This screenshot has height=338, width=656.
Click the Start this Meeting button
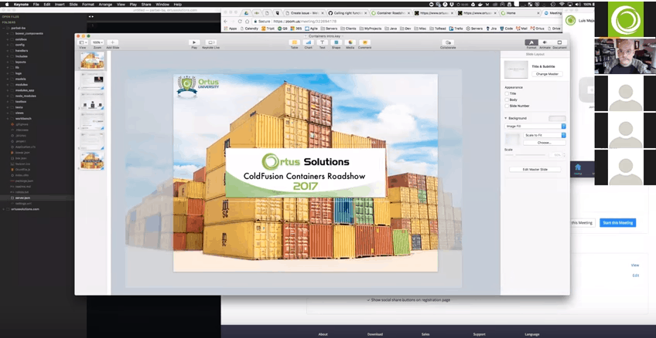(617, 223)
